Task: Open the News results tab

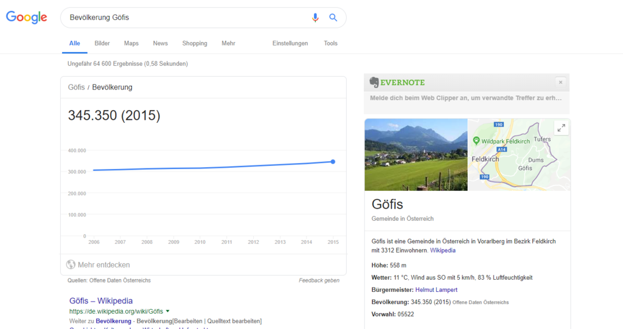Action: point(161,43)
